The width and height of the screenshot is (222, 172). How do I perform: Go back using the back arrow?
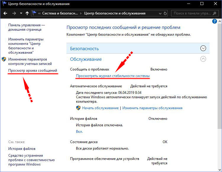click(5, 14)
